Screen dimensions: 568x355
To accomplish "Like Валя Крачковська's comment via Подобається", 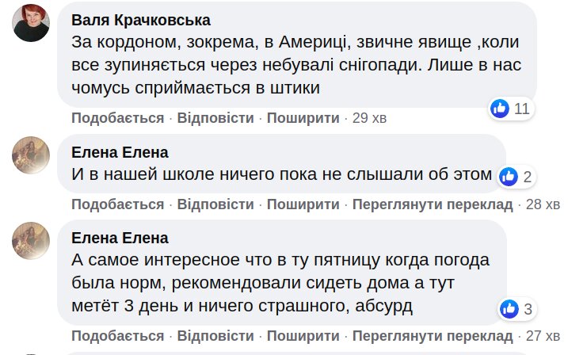I will 117,118.
